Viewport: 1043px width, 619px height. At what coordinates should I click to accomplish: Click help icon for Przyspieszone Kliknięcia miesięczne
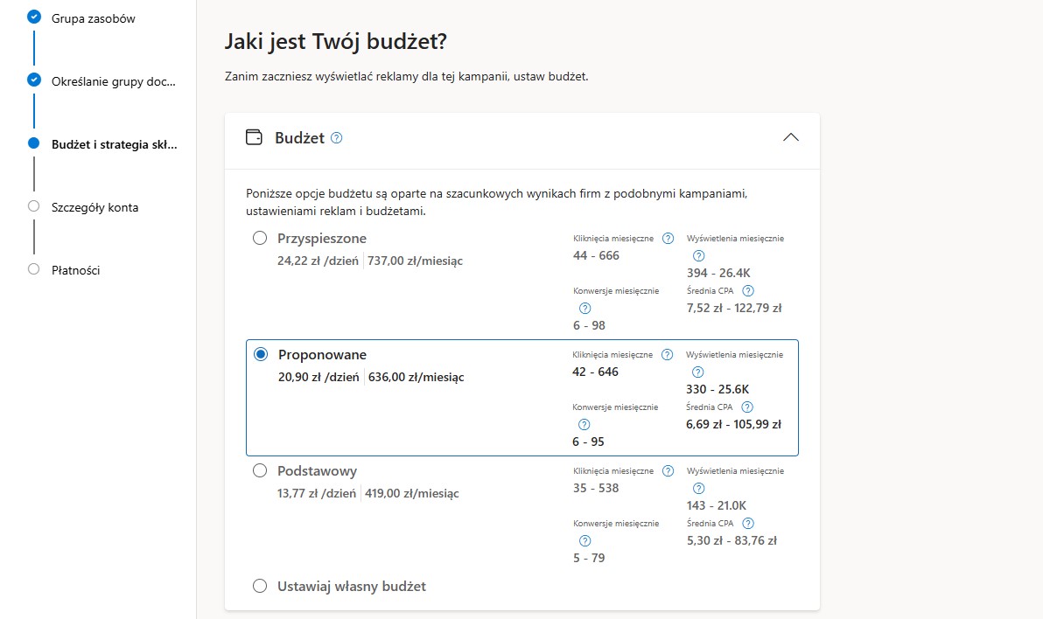pos(668,238)
